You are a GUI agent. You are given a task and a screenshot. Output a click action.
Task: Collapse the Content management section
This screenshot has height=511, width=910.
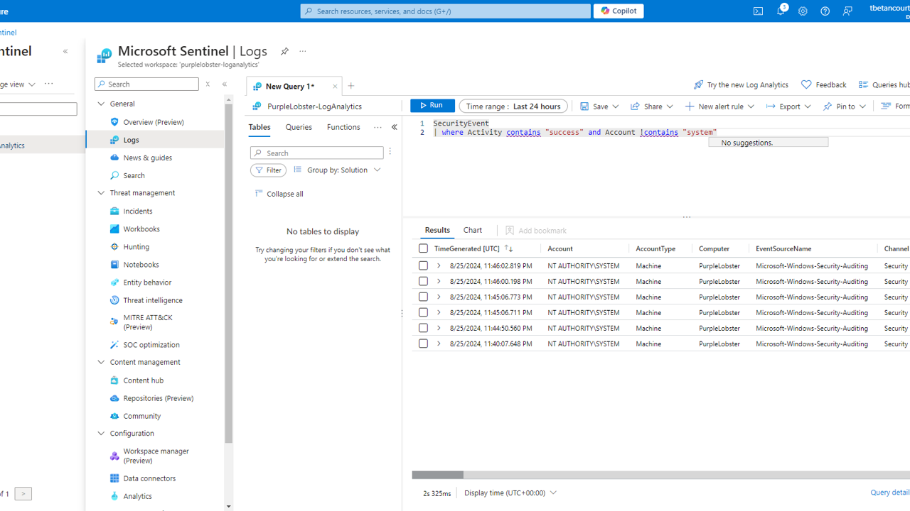click(x=101, y=362)
